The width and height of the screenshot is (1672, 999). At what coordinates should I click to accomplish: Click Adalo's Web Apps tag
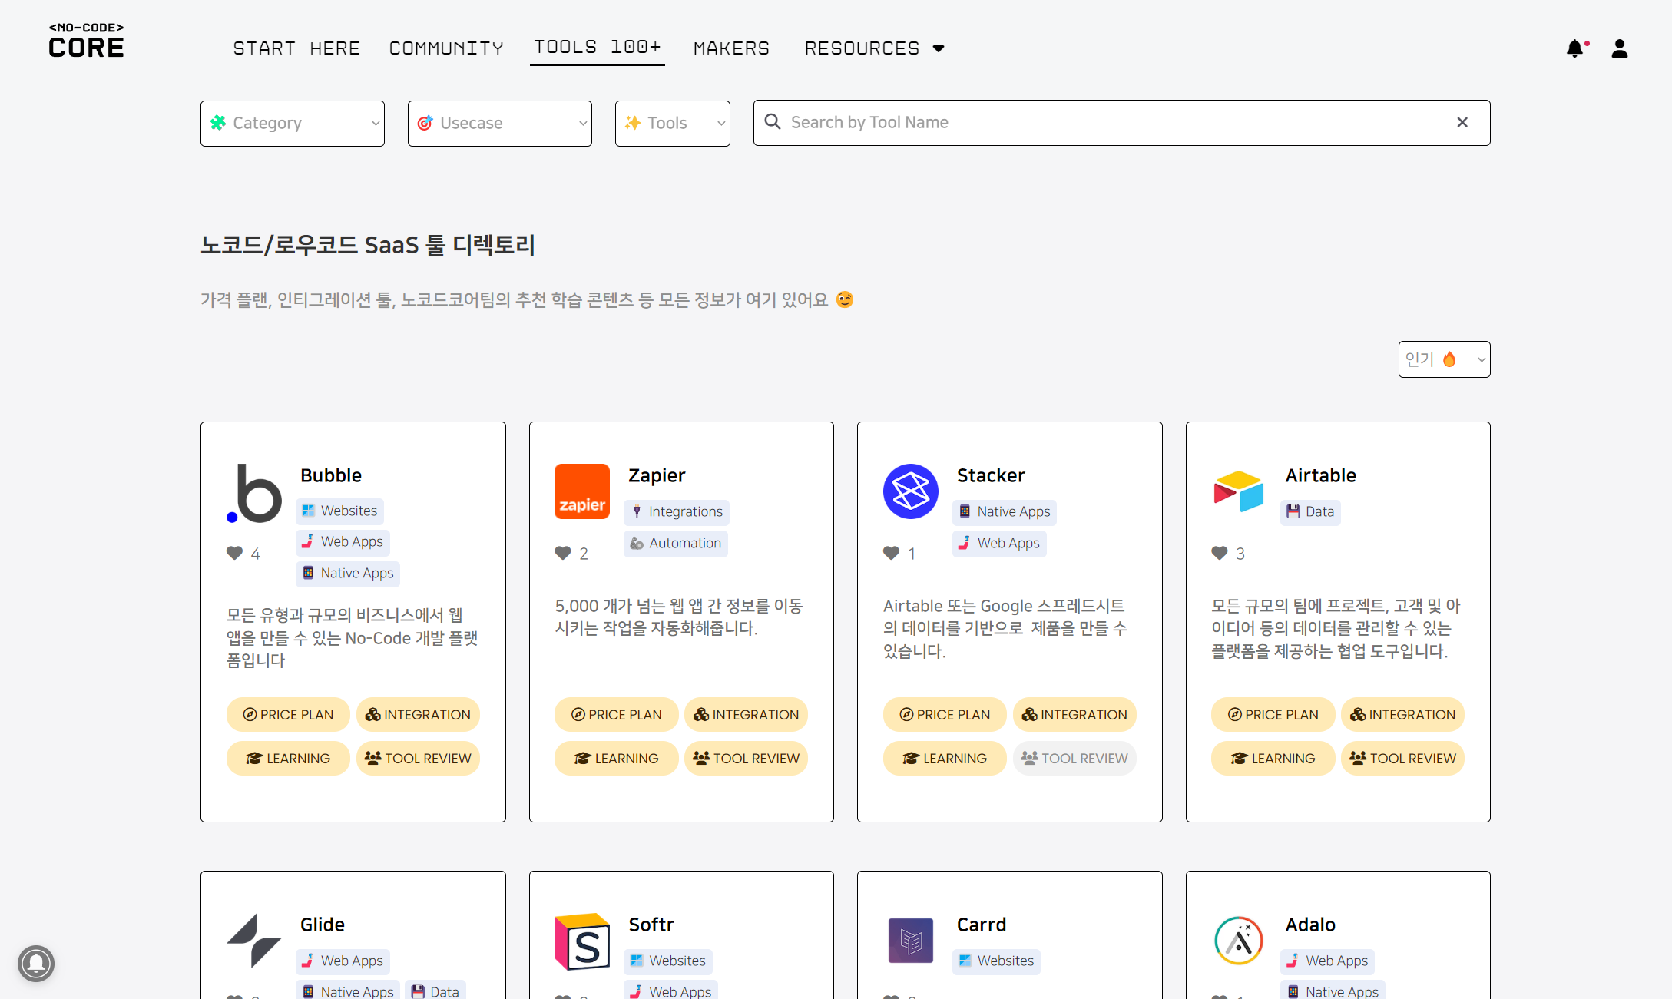[1328, 961]
